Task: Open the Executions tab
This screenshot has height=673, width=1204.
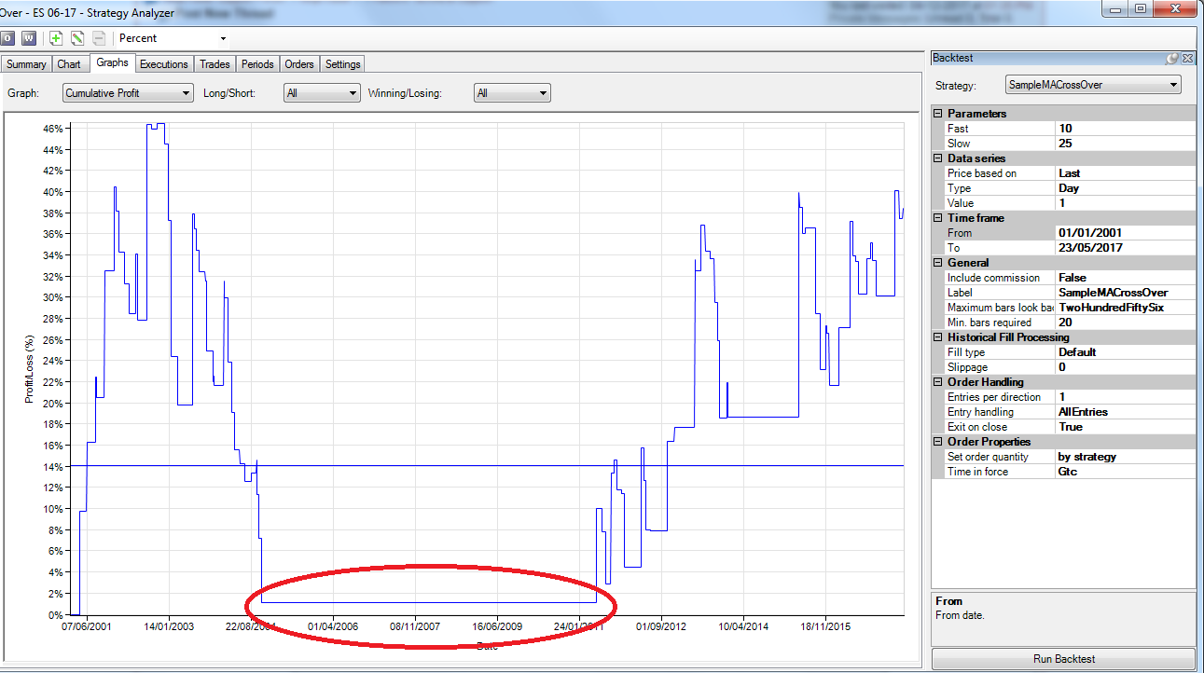Action: (x=164, y=64)
